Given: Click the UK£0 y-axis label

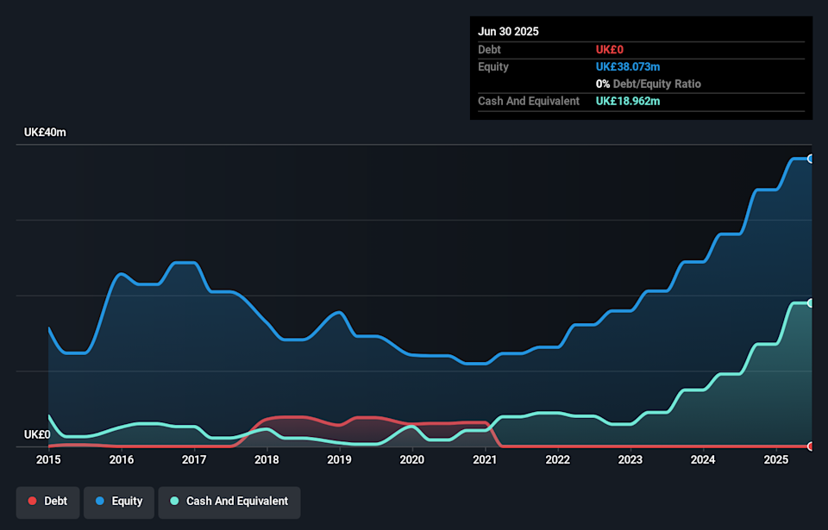Looking at the screenshot, I should coord(37,434).
